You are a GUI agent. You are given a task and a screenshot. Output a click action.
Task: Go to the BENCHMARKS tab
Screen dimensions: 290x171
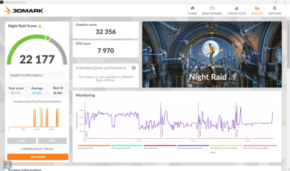212,11
